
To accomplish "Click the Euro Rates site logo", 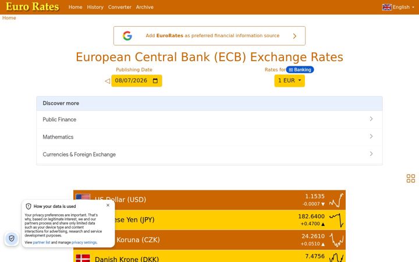I will 33,6.
